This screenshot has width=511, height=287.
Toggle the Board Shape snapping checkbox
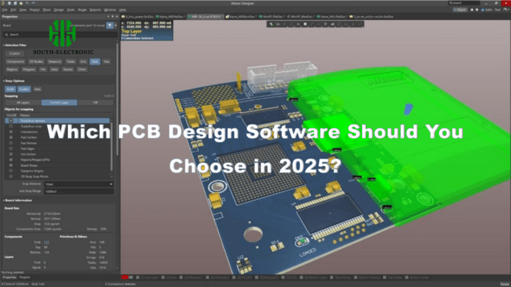click(x=11, y=165)
